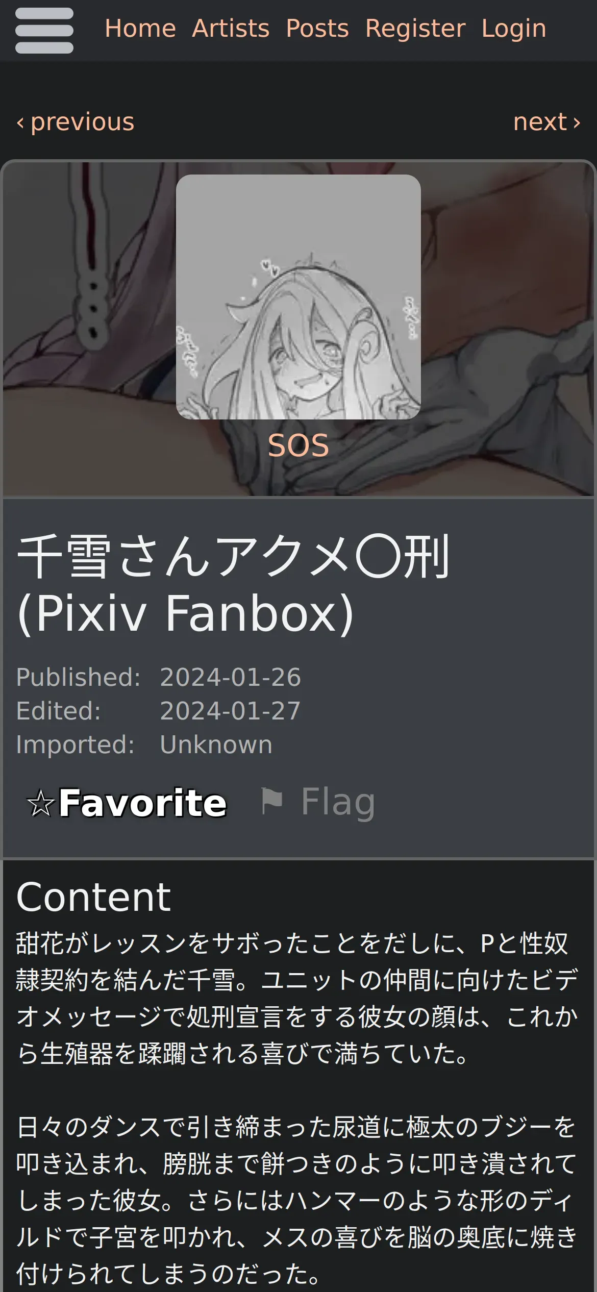
Task: Select the Published date 2024-01-26
Action: click(x=231, y=677)
